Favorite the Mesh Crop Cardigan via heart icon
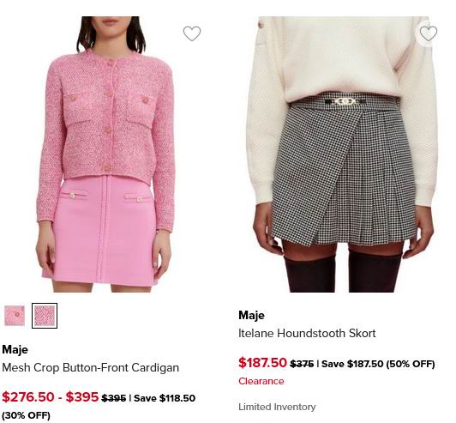The image size is (456, 423). 192,33
